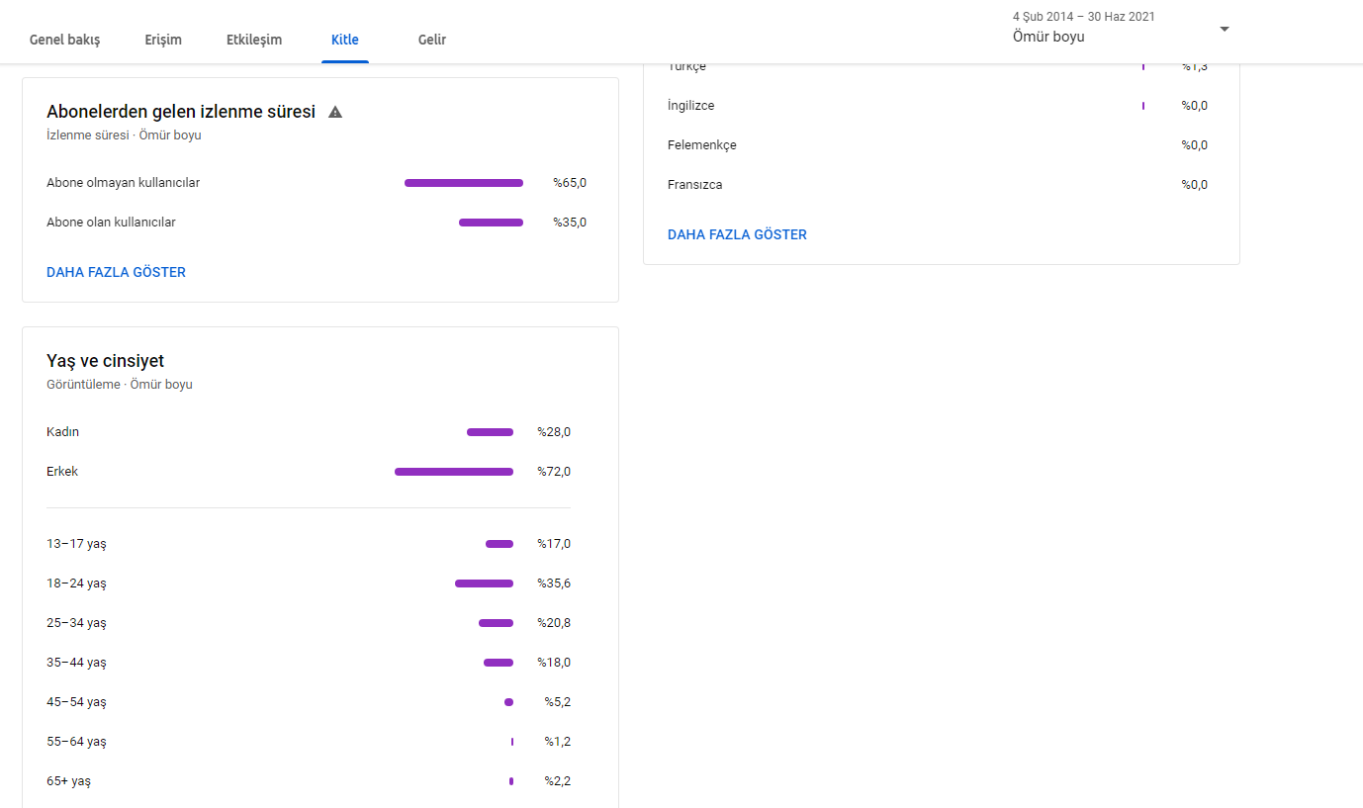Click the 25–34 yaş age bar
The image size is (1363, 808).
tap(496, 623)
